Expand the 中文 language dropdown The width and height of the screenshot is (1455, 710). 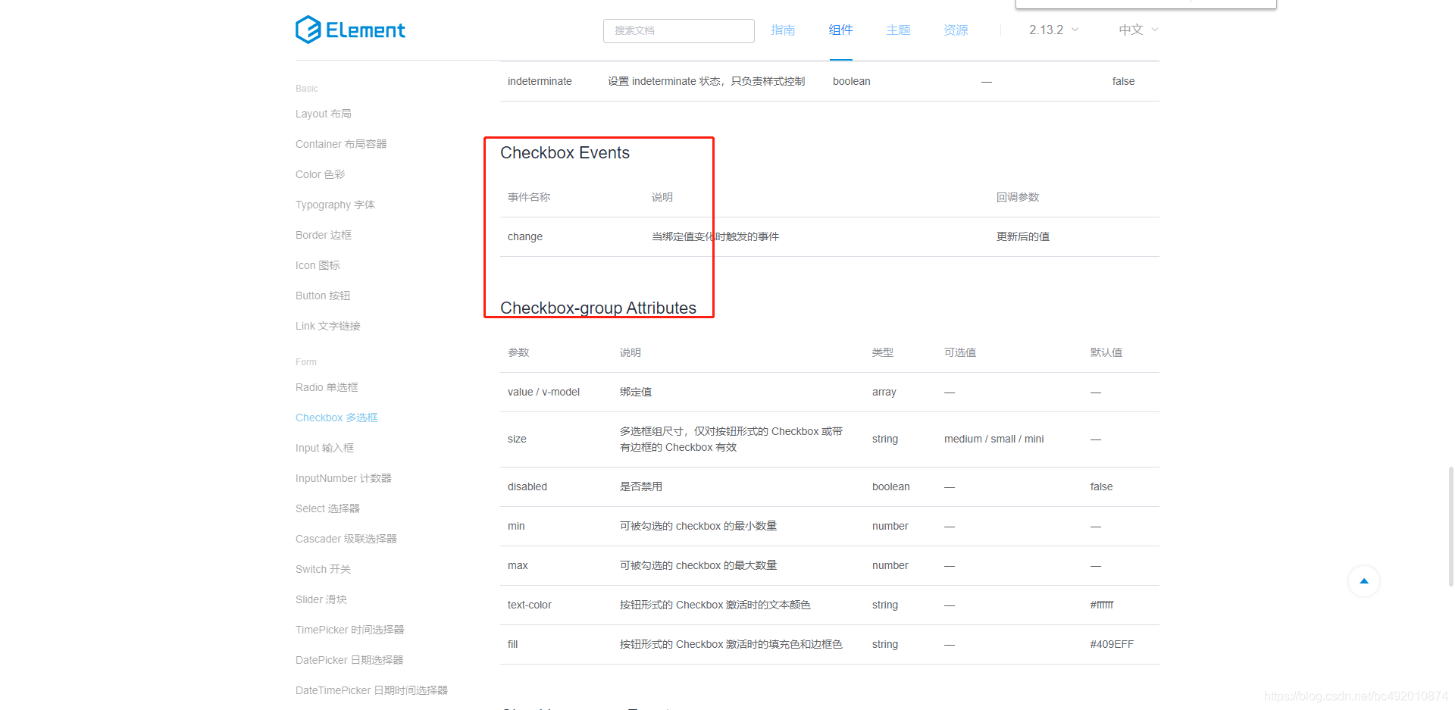(x=1138, y=30)
